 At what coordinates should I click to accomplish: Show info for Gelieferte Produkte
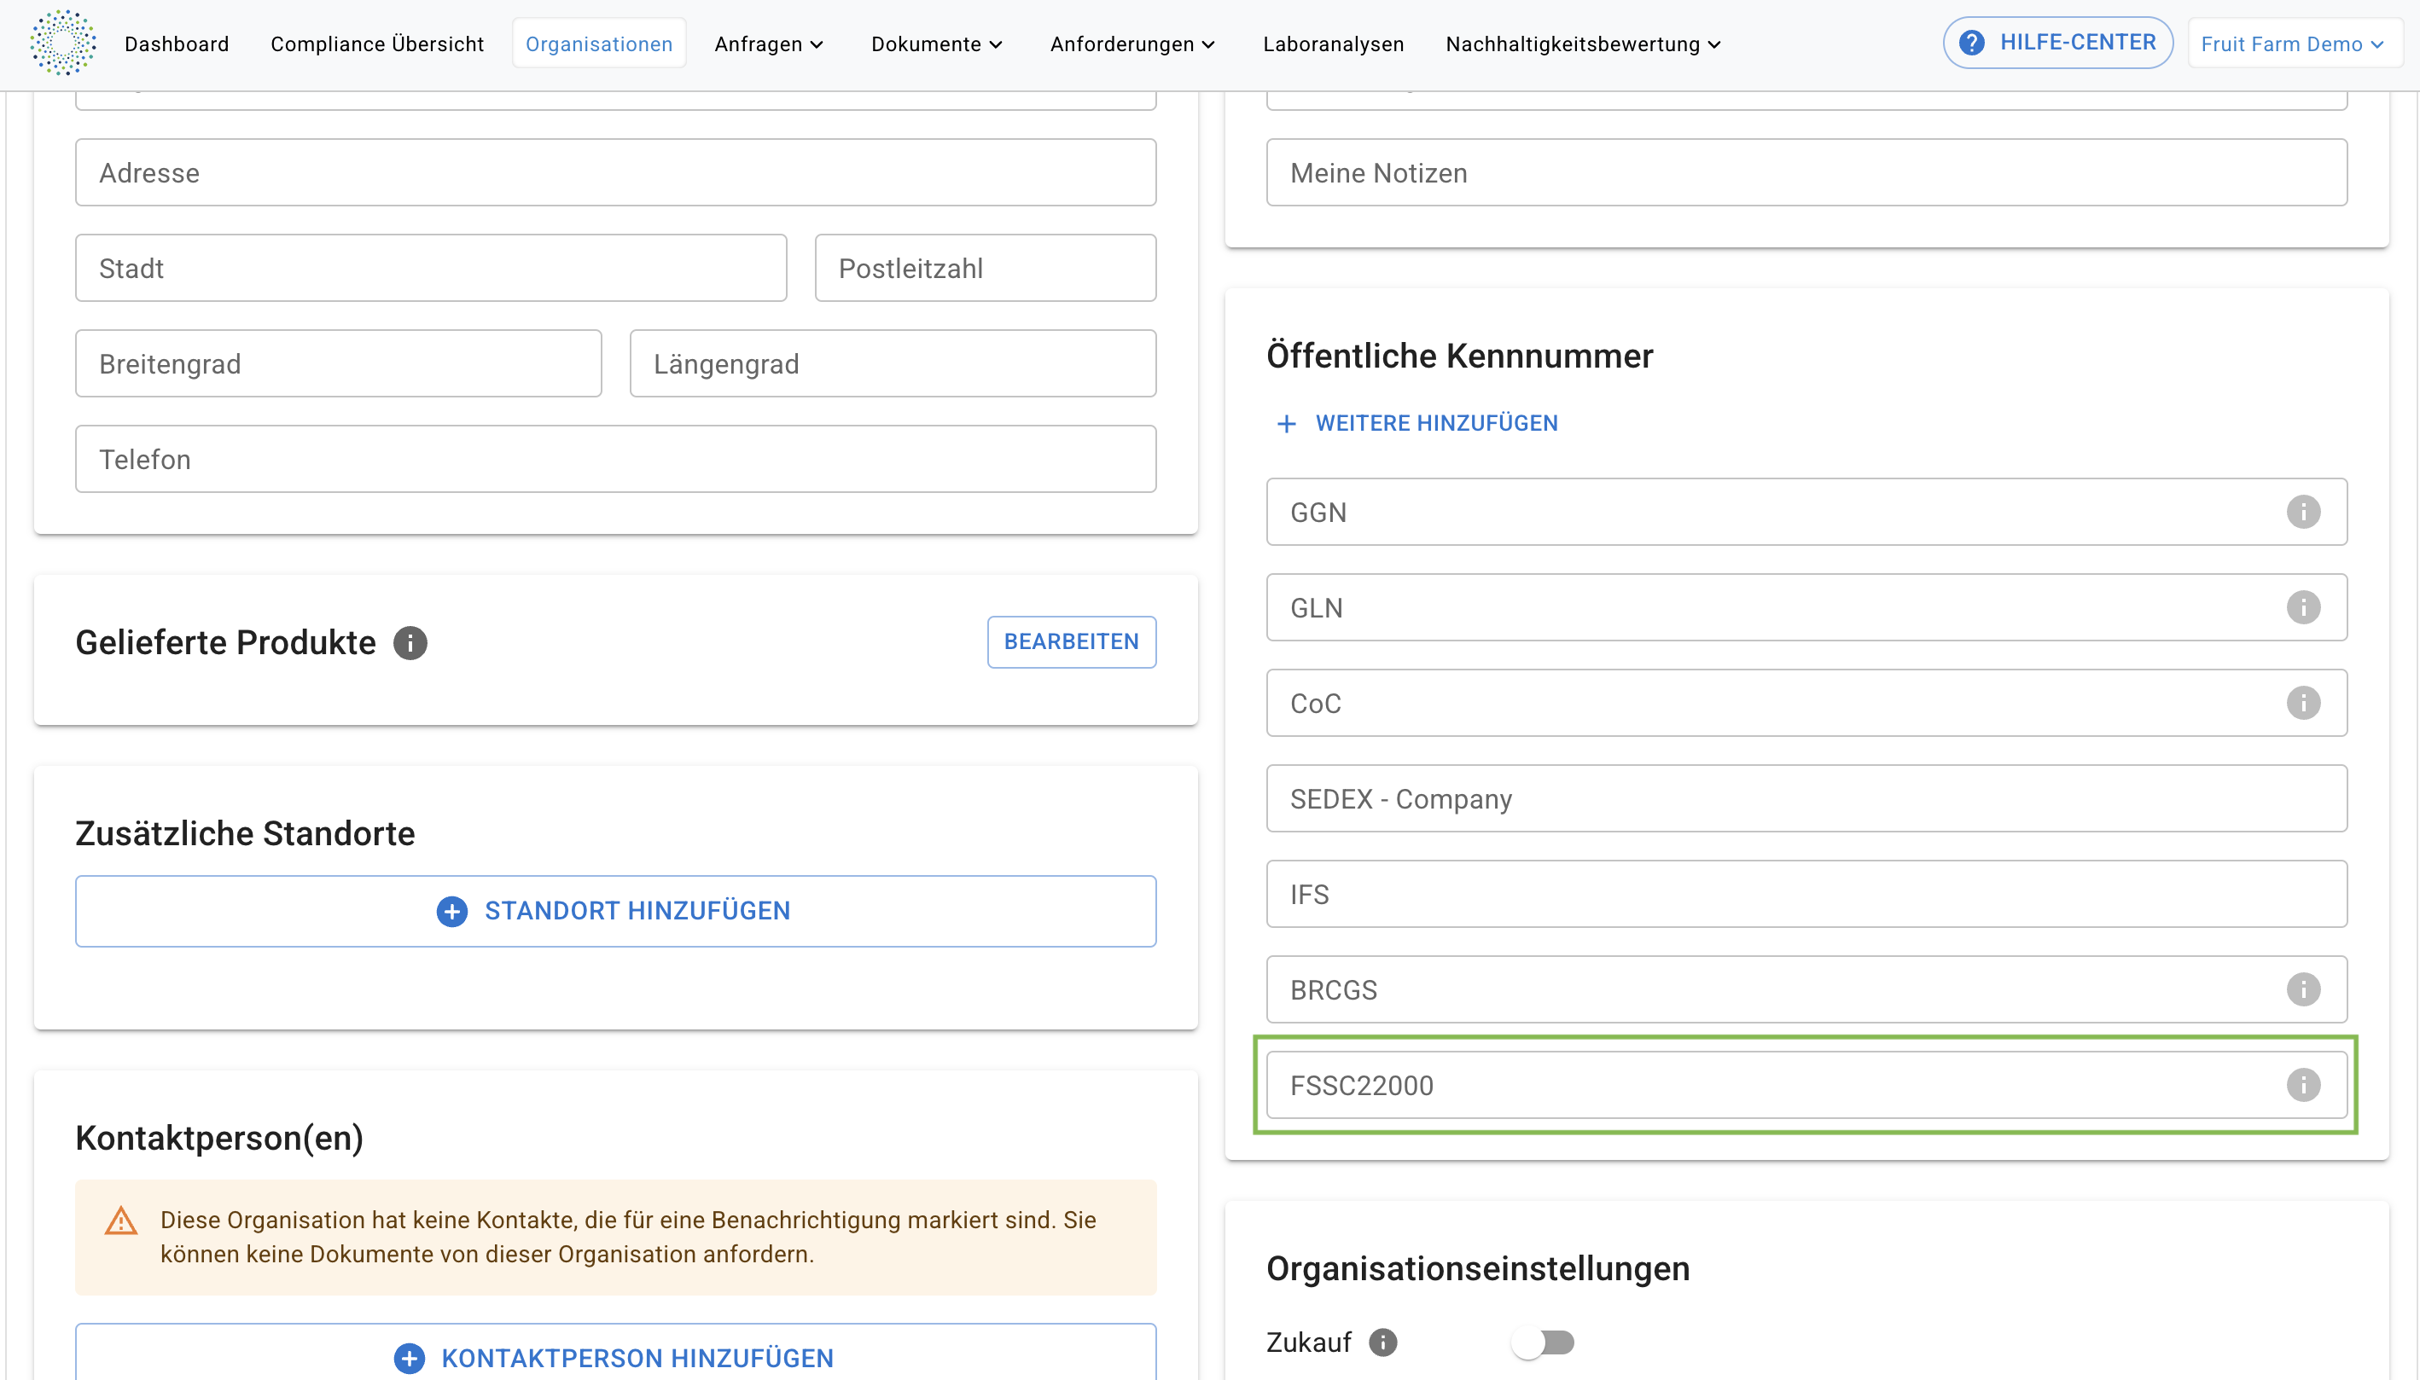point(410,642)
